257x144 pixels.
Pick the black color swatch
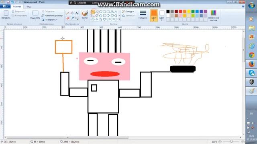pos(168,11)
